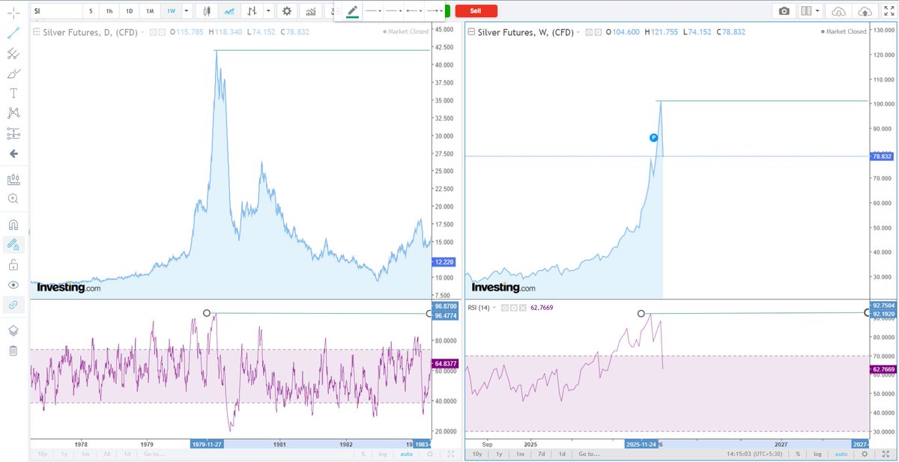899x462 pixels.
Task: Select the Text annotation tool
Action: coord(13,94)
